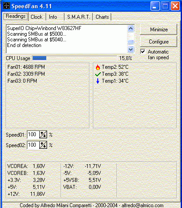
Task: Click the log scrollbar thumb
Action: [x=130, y=42]
